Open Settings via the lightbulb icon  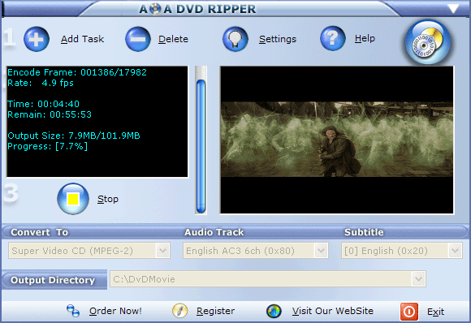point(235,39)
